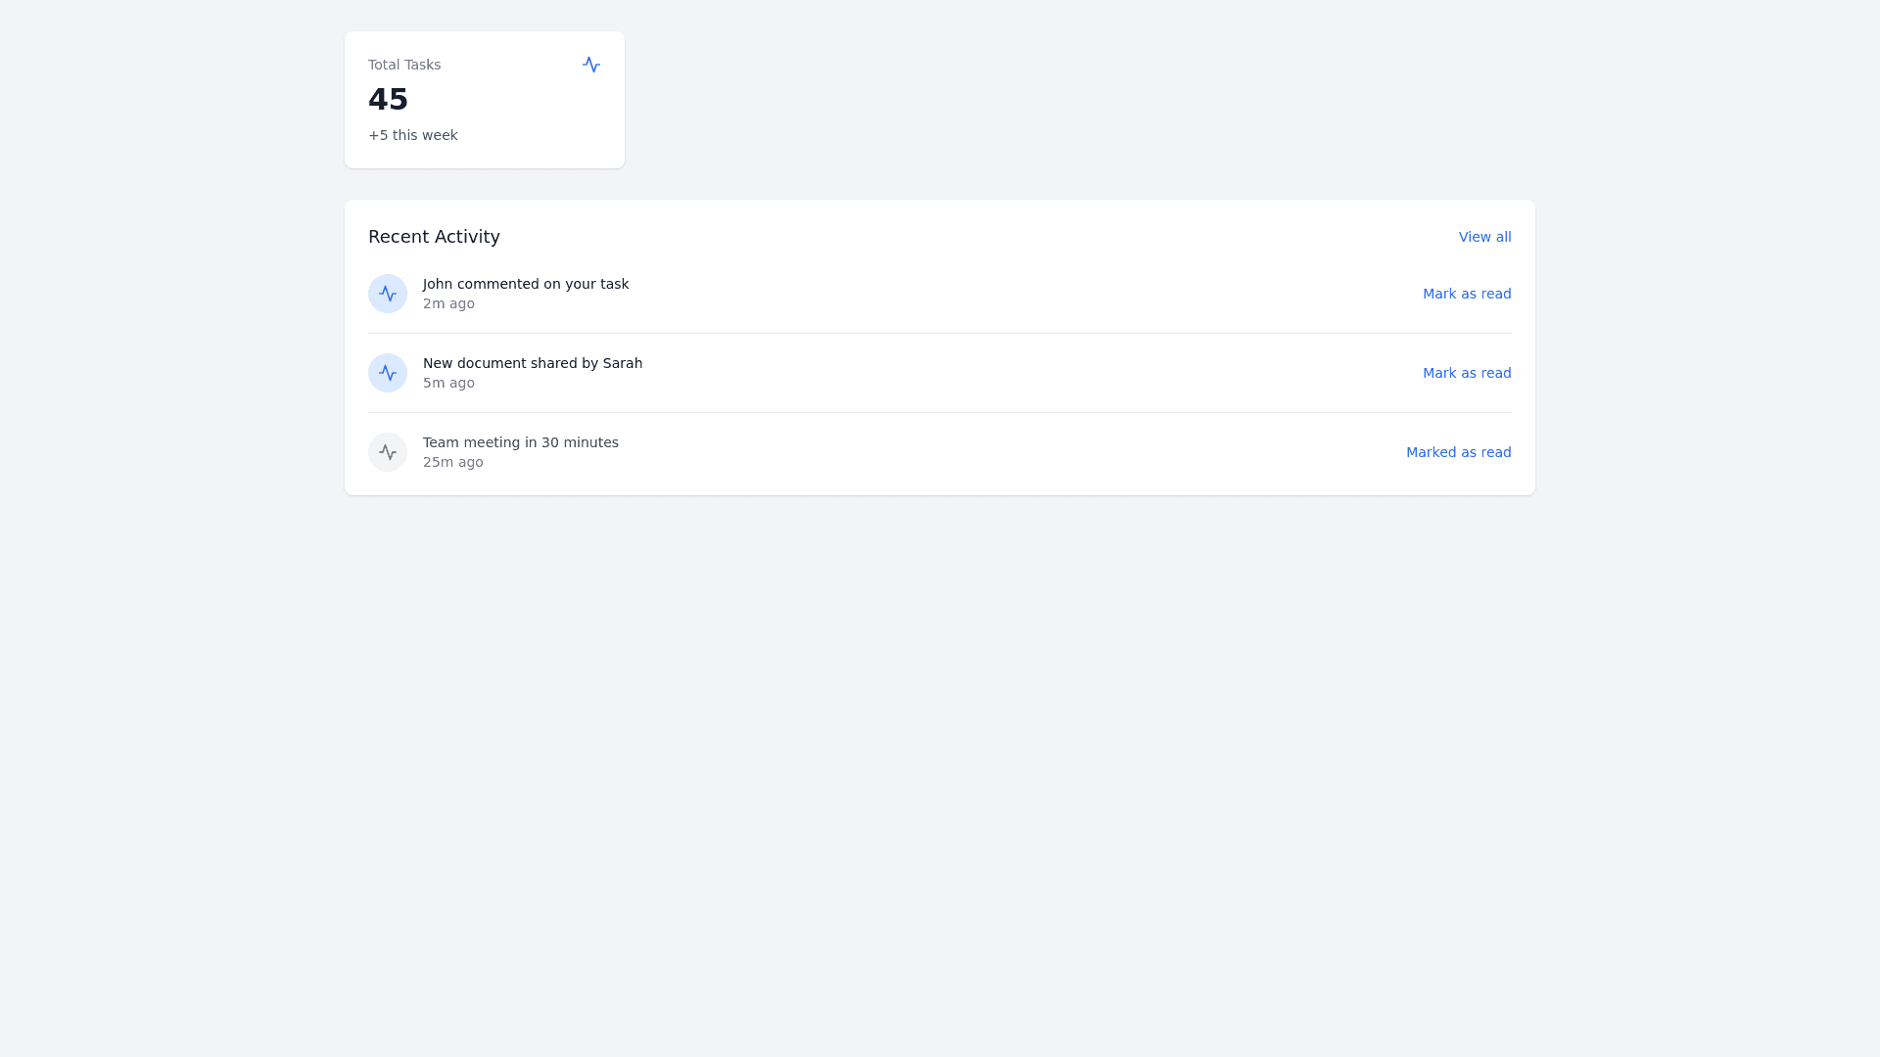Screen dimensions: 1880x1057
Task: Click the icon beside John's comment notification
Action: click(x=388, y=294)
